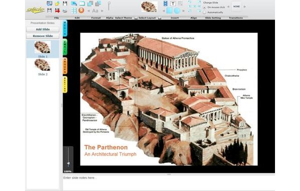Click the yellow open folder icon
Viewport: 300px width, 191px height.
57,3
